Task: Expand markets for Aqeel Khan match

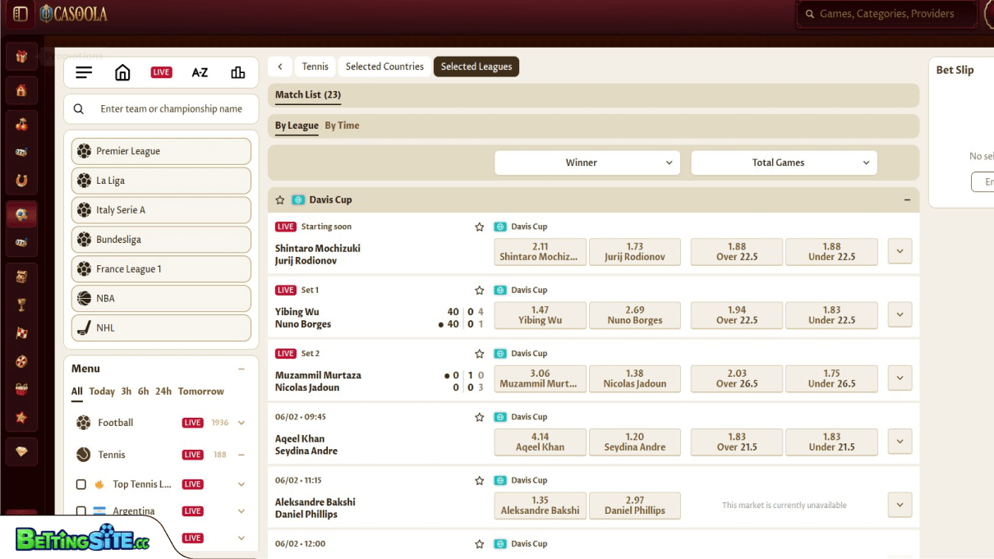Action: [x=900, y=441]
